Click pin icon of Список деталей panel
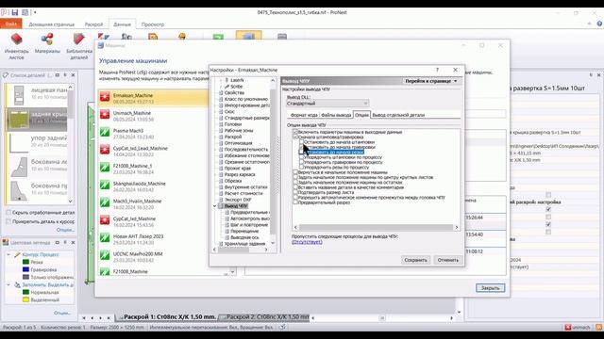 pos(65,75)
